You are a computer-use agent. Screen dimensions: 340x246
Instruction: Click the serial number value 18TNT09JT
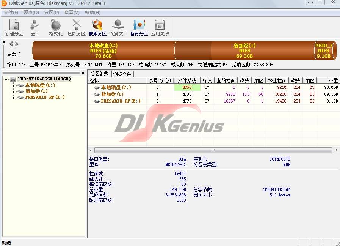280,159
